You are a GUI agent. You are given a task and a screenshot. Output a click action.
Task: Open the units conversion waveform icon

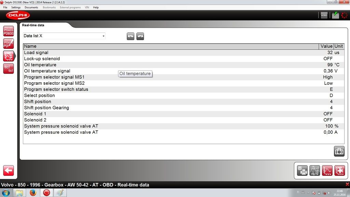coord(315,171)
